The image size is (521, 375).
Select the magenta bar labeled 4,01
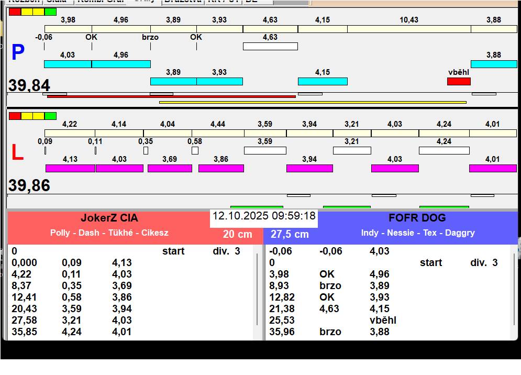[493, 168]
